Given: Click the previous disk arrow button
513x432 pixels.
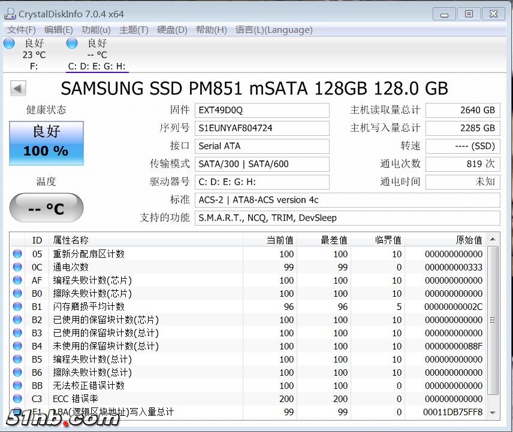Looking at the screenshot, I should [x=18, y=89].
